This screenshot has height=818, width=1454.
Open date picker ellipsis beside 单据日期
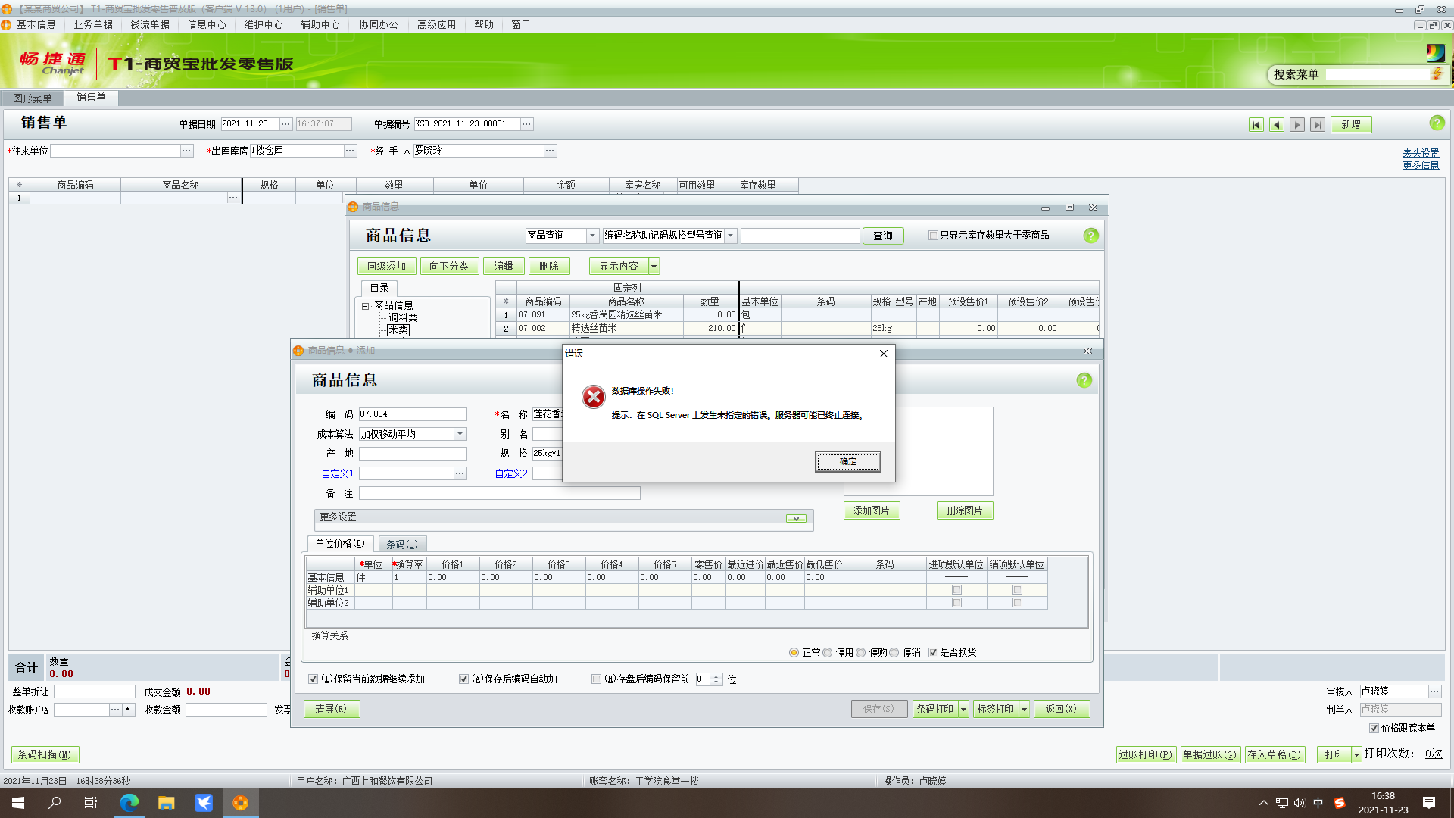click(285, 124)
